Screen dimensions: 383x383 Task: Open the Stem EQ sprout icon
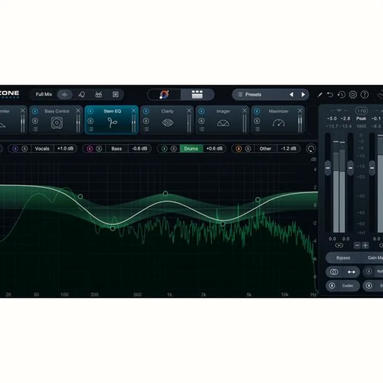[x=112, y=123]
